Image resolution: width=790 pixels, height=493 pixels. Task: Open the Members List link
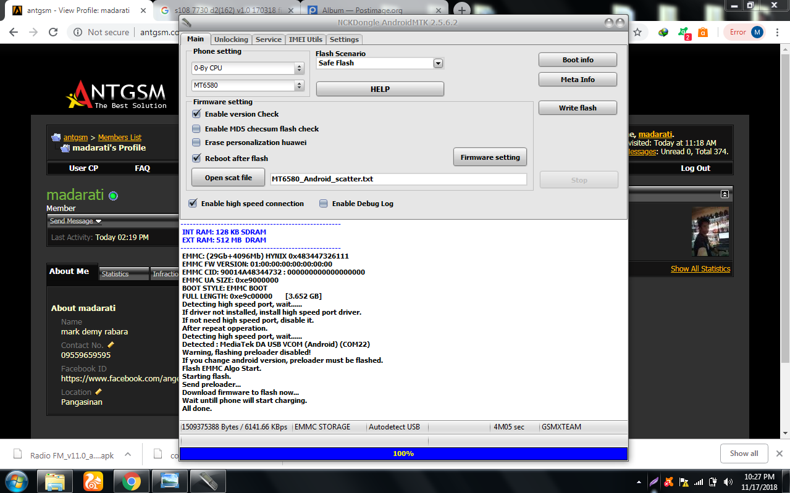coord(120,138)
